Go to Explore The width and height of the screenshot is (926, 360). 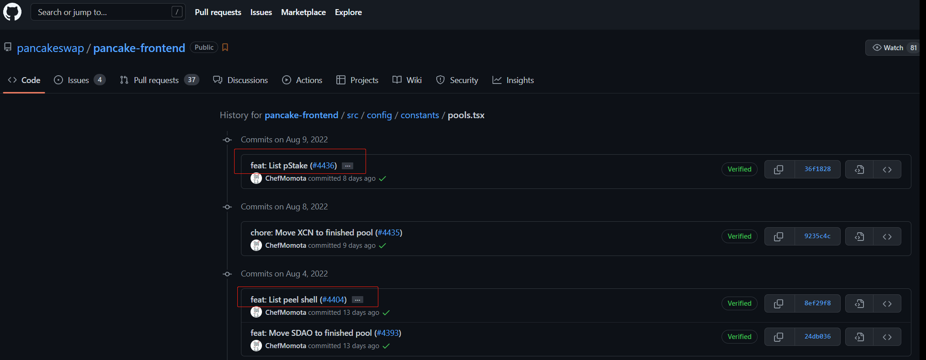[348, 12]
